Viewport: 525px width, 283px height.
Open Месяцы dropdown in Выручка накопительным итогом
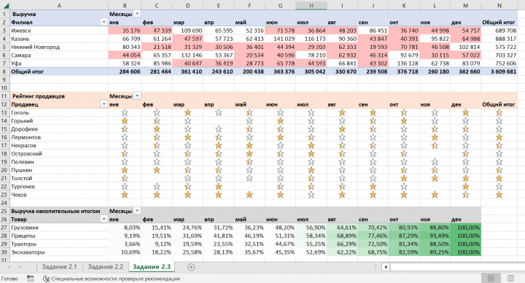click(137, 211)
